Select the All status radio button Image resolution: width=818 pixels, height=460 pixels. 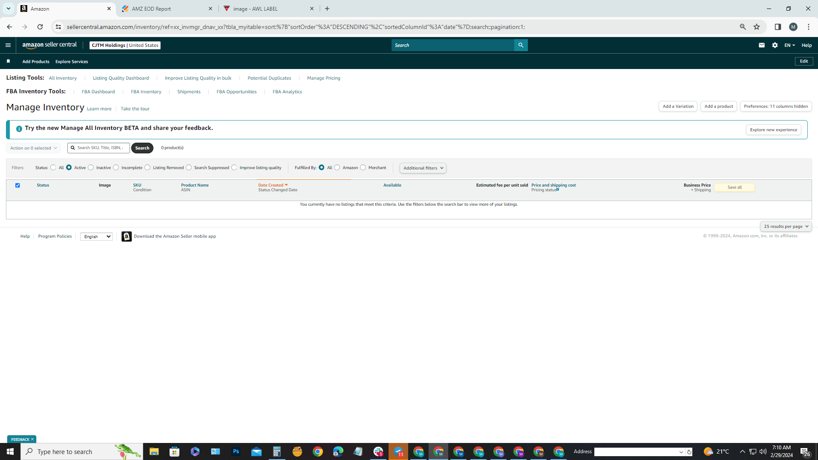pyautogui.click(x=53, y=167)
